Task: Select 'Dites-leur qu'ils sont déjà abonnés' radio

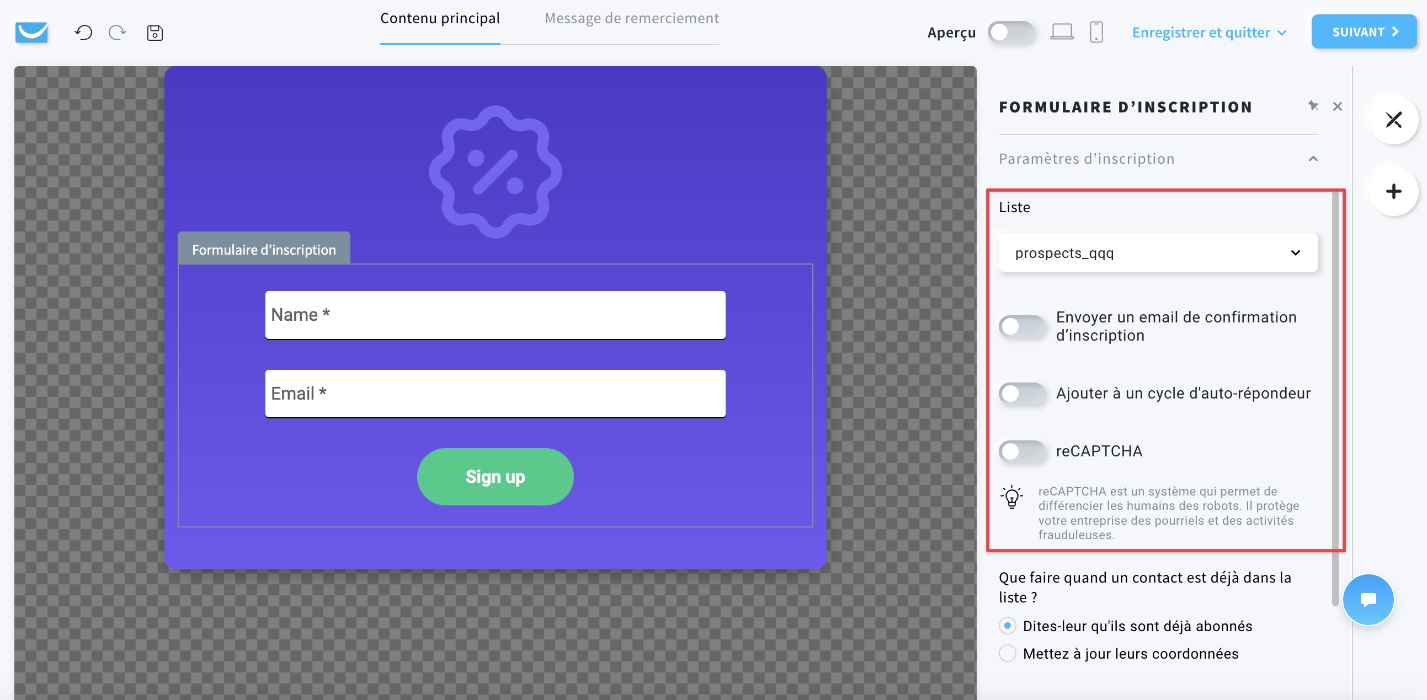Action: coord(1008,626)
